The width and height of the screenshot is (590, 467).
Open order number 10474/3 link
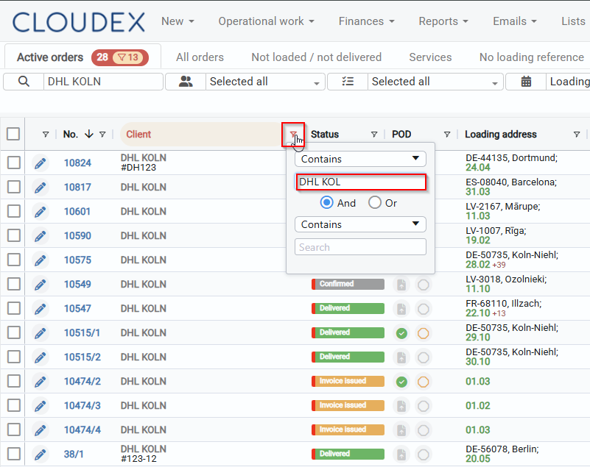pos(82,406)
